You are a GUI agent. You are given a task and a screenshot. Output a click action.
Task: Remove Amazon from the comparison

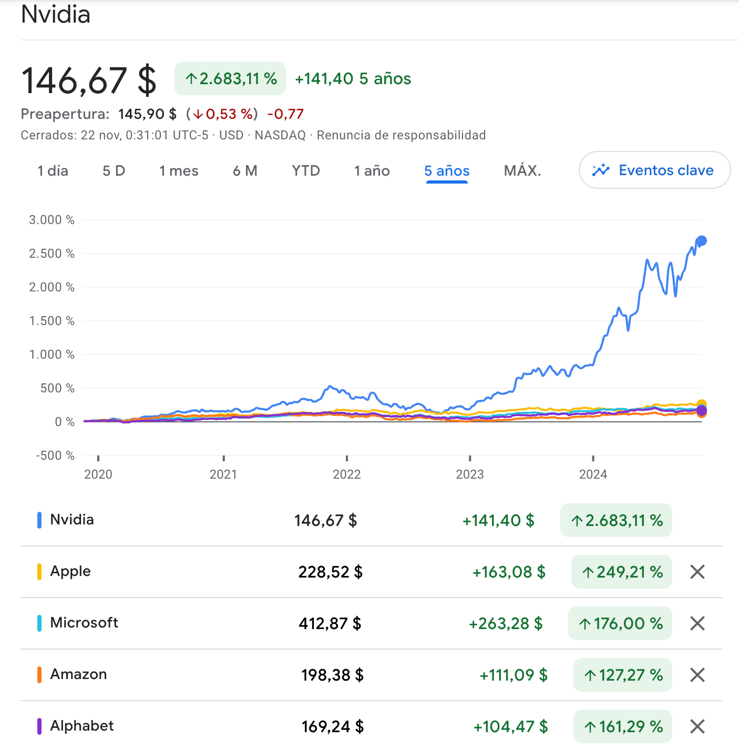tap(697, 675)
